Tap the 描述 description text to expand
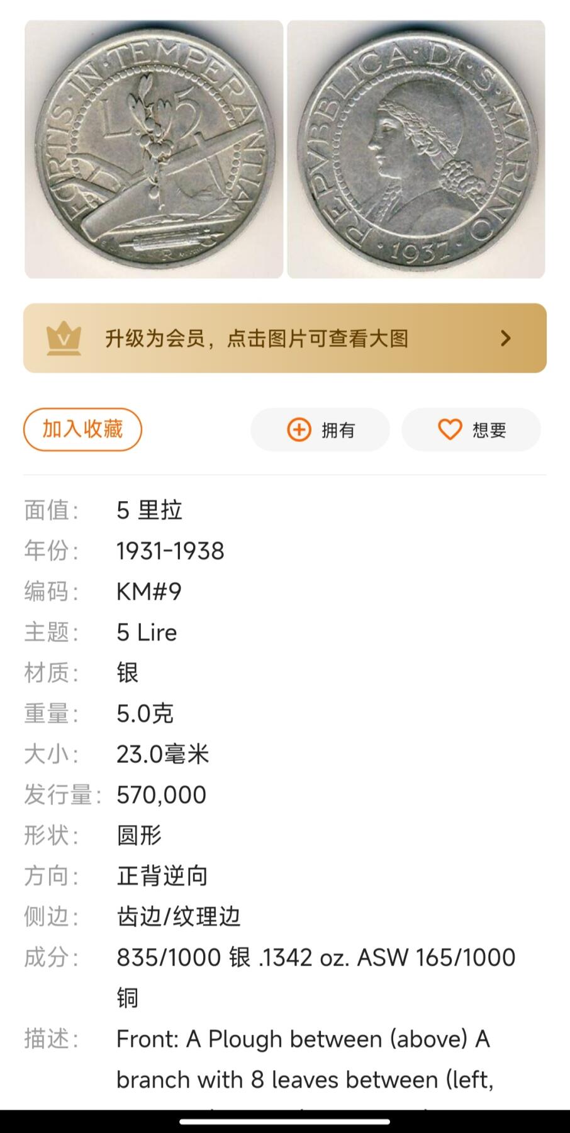 (305, 1059)
